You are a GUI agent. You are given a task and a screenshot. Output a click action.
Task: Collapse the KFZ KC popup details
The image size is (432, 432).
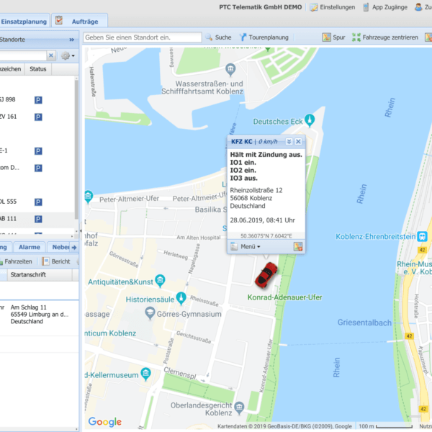[289, 142]
